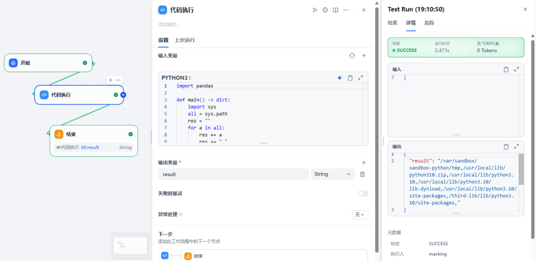Close the 代码执行 settings panel
Image resolution: width=536 pixels, height=261 pixels.
(364, 10)
